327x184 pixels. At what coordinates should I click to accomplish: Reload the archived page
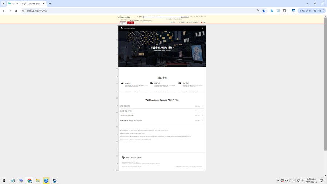[x=16, y=11]
